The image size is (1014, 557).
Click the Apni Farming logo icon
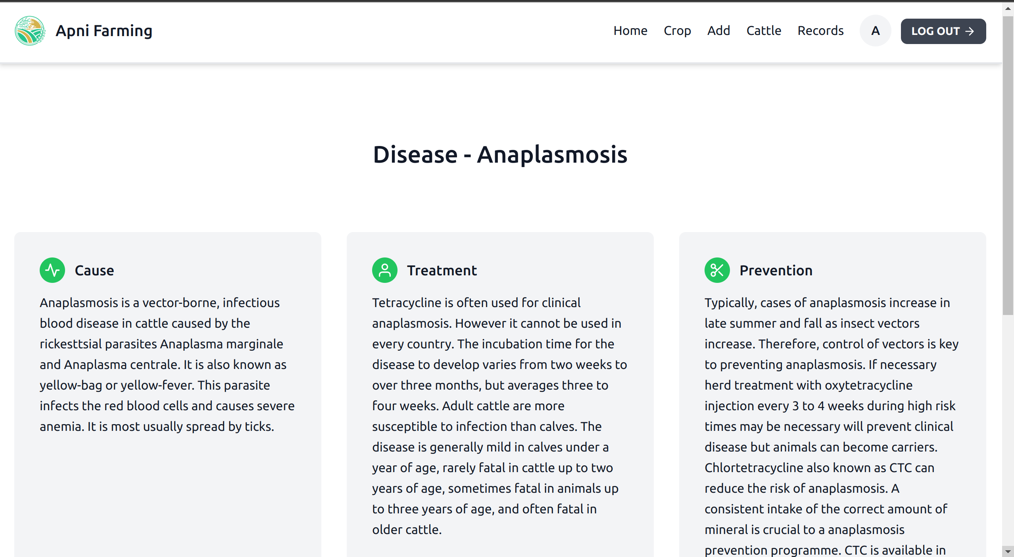click(30, 31)
